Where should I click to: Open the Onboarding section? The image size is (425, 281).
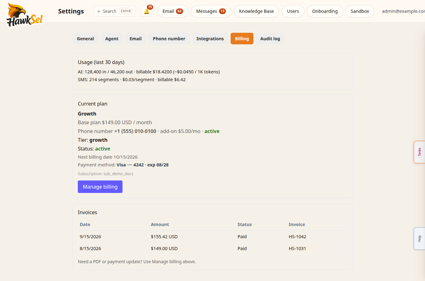point(325,11)
